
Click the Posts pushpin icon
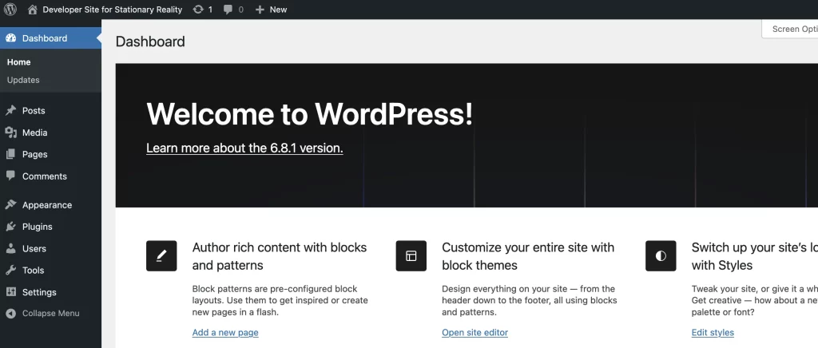pyautogui.click(x=10, y=110)
